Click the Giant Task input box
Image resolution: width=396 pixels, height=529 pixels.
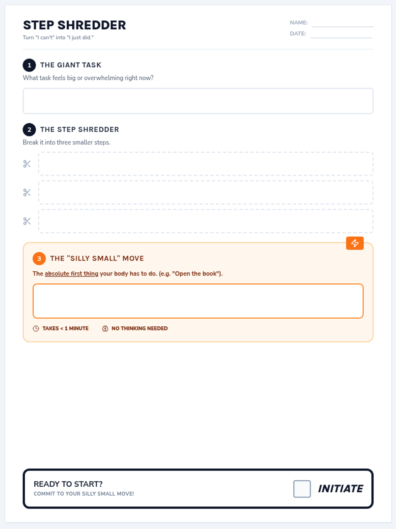pyautogui.click(x=198, y=101)
